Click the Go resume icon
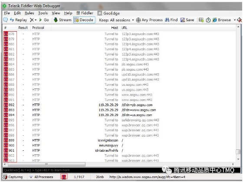Viewport: 243px width, 182px height. click(41, 20)
